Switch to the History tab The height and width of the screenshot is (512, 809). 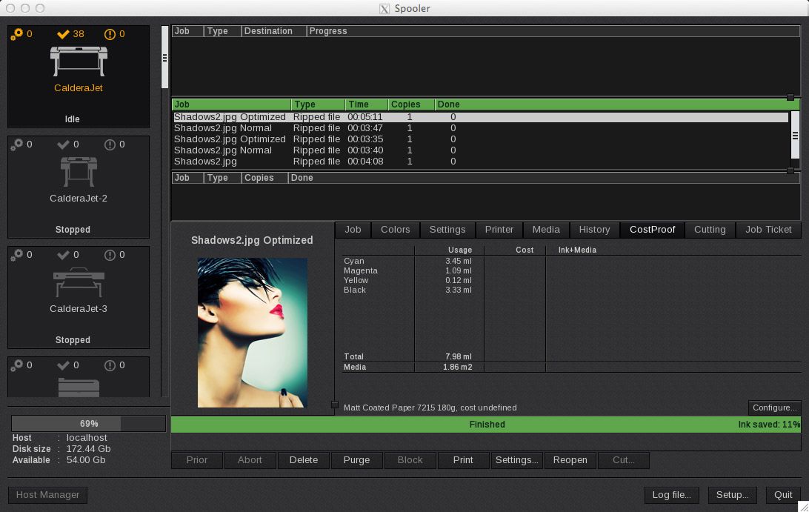coord(594,230)
